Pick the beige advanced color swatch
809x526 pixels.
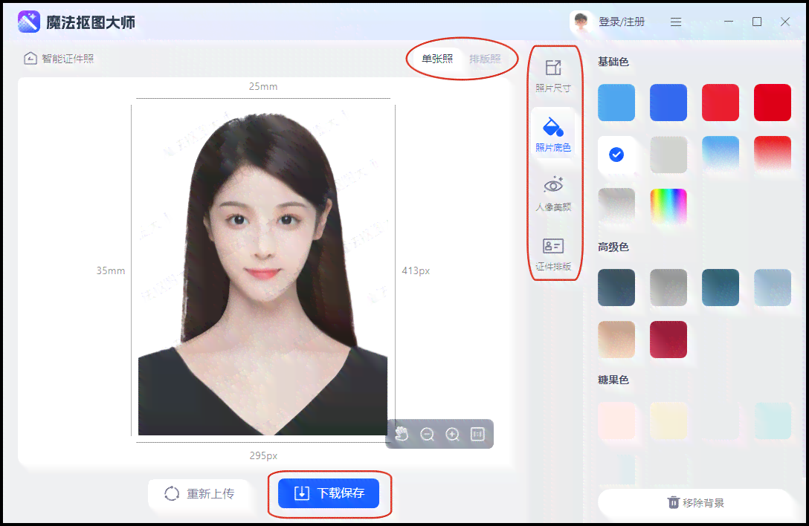pos(616,340)
